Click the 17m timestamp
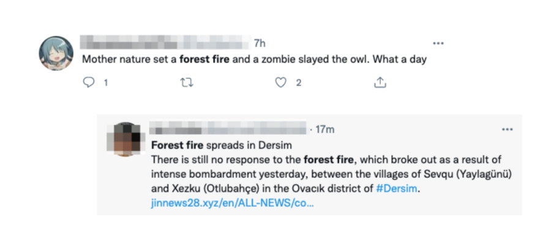The image size is (551, 244). point(325,130)
